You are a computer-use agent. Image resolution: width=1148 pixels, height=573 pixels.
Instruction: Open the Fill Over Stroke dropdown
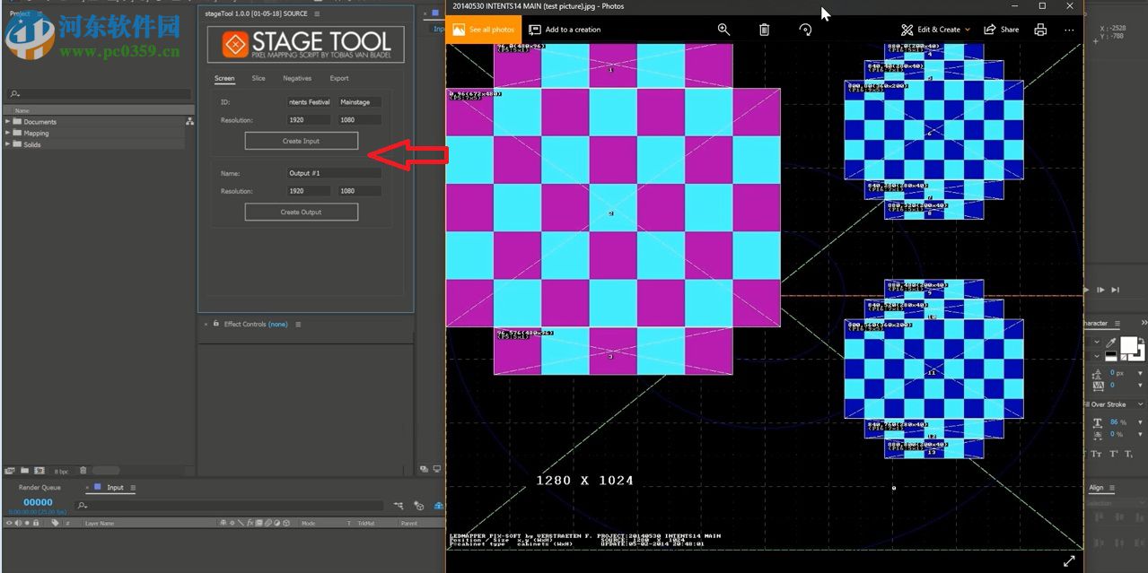(1140, 404)
